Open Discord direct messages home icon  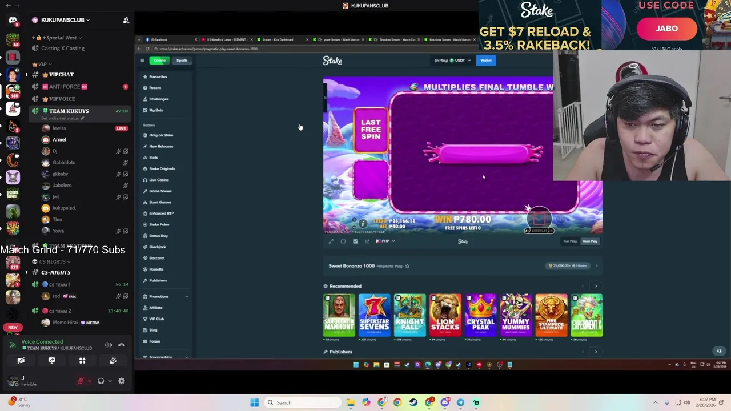point(13,20)
